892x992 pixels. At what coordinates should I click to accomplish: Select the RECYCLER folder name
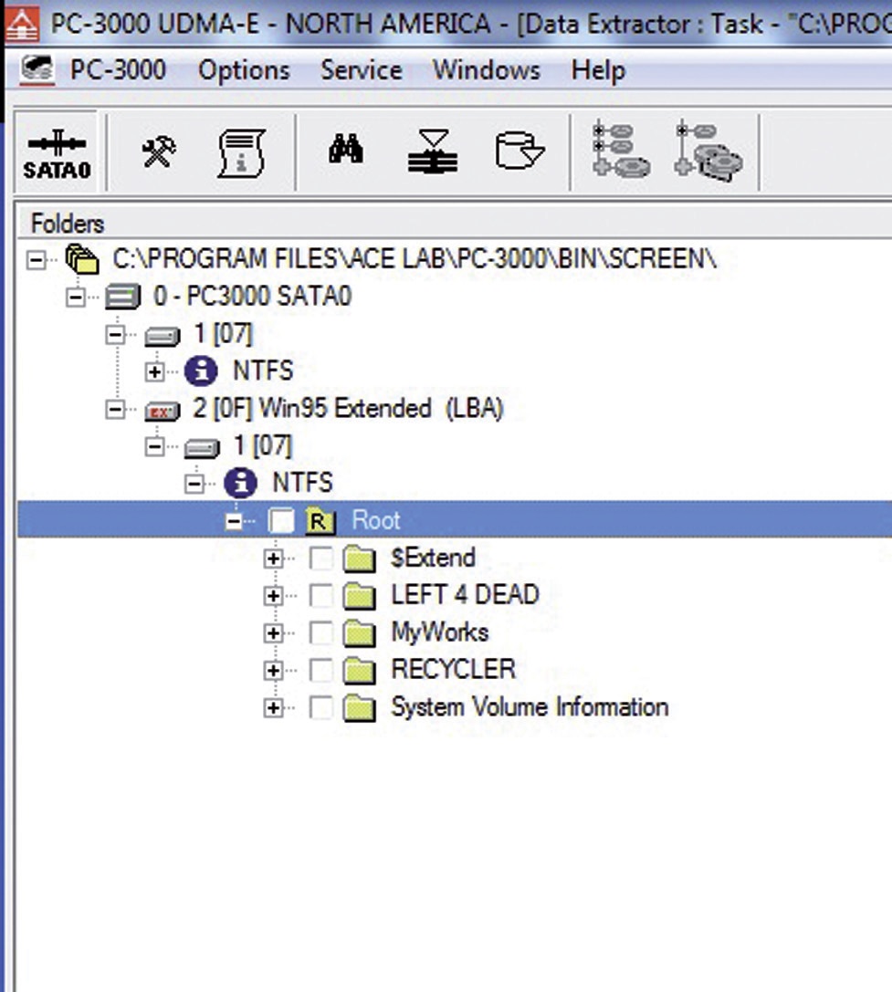tap(453, 670)
